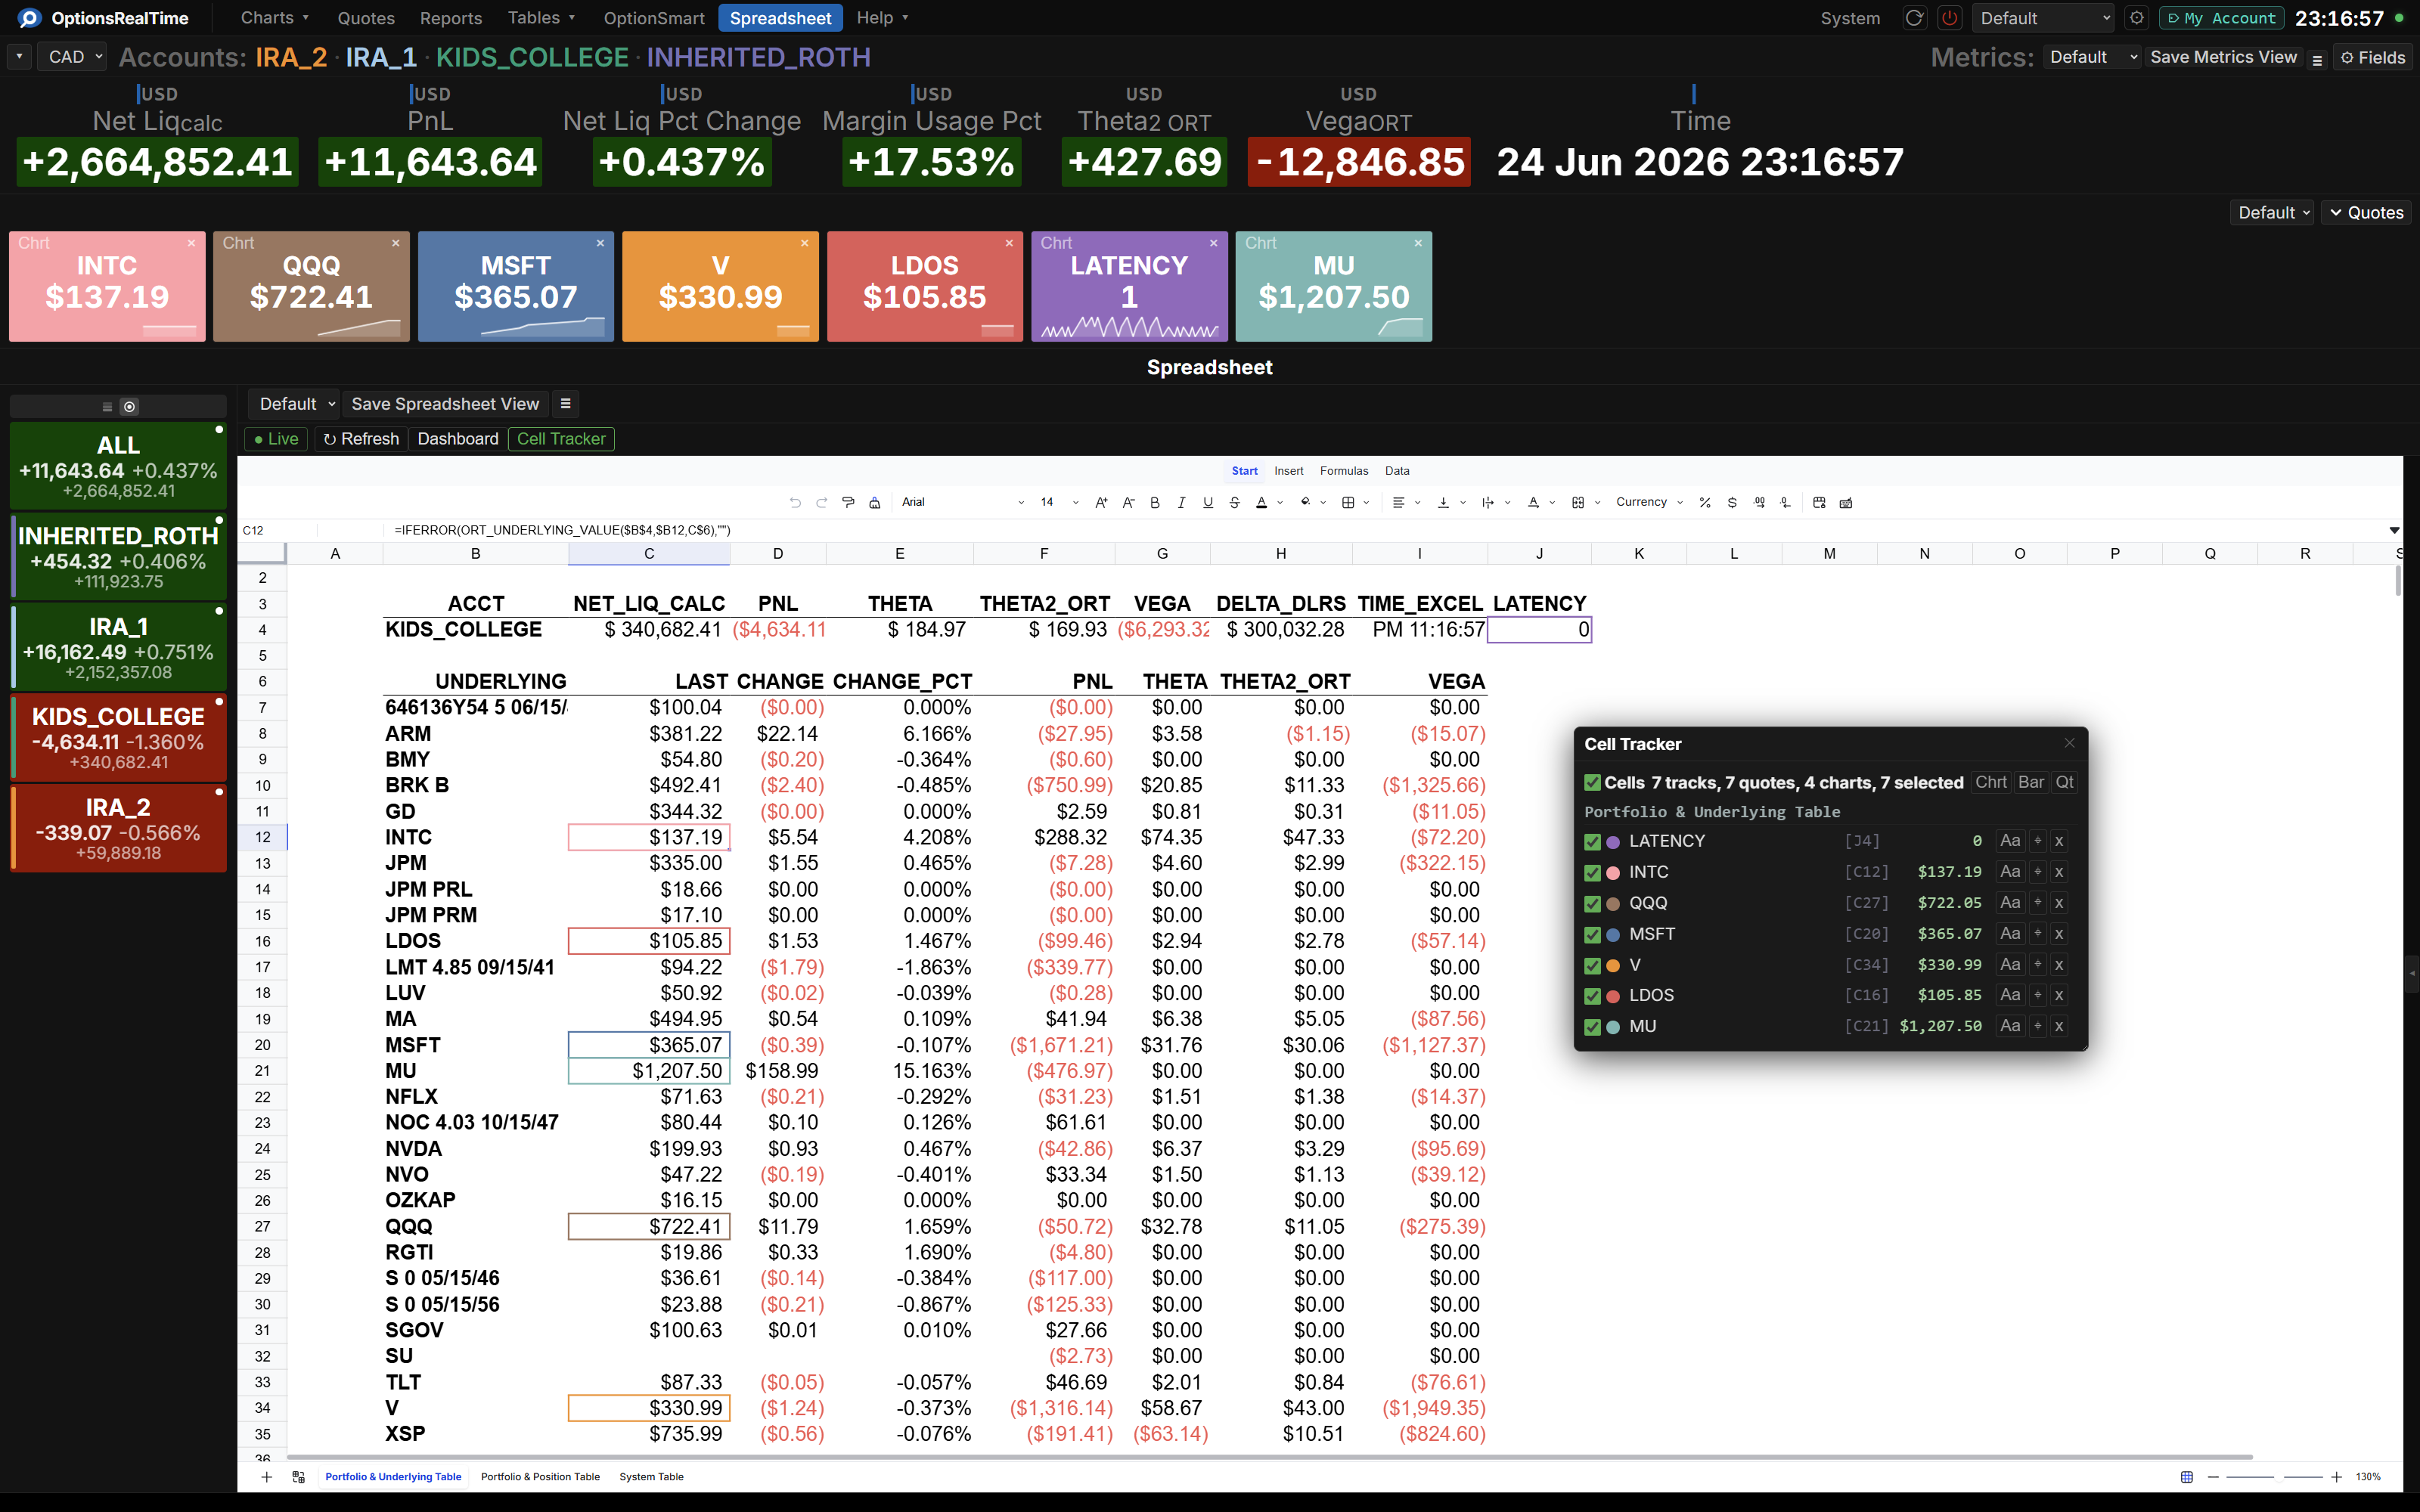Locate the INTC cell via crosshair icon

tap(2037, 872)
